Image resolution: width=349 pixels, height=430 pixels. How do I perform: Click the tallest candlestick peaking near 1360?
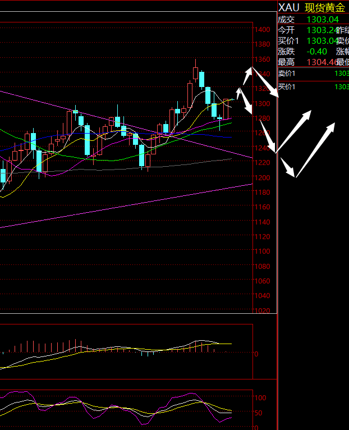pyautogui.click(x=195, y=71)
